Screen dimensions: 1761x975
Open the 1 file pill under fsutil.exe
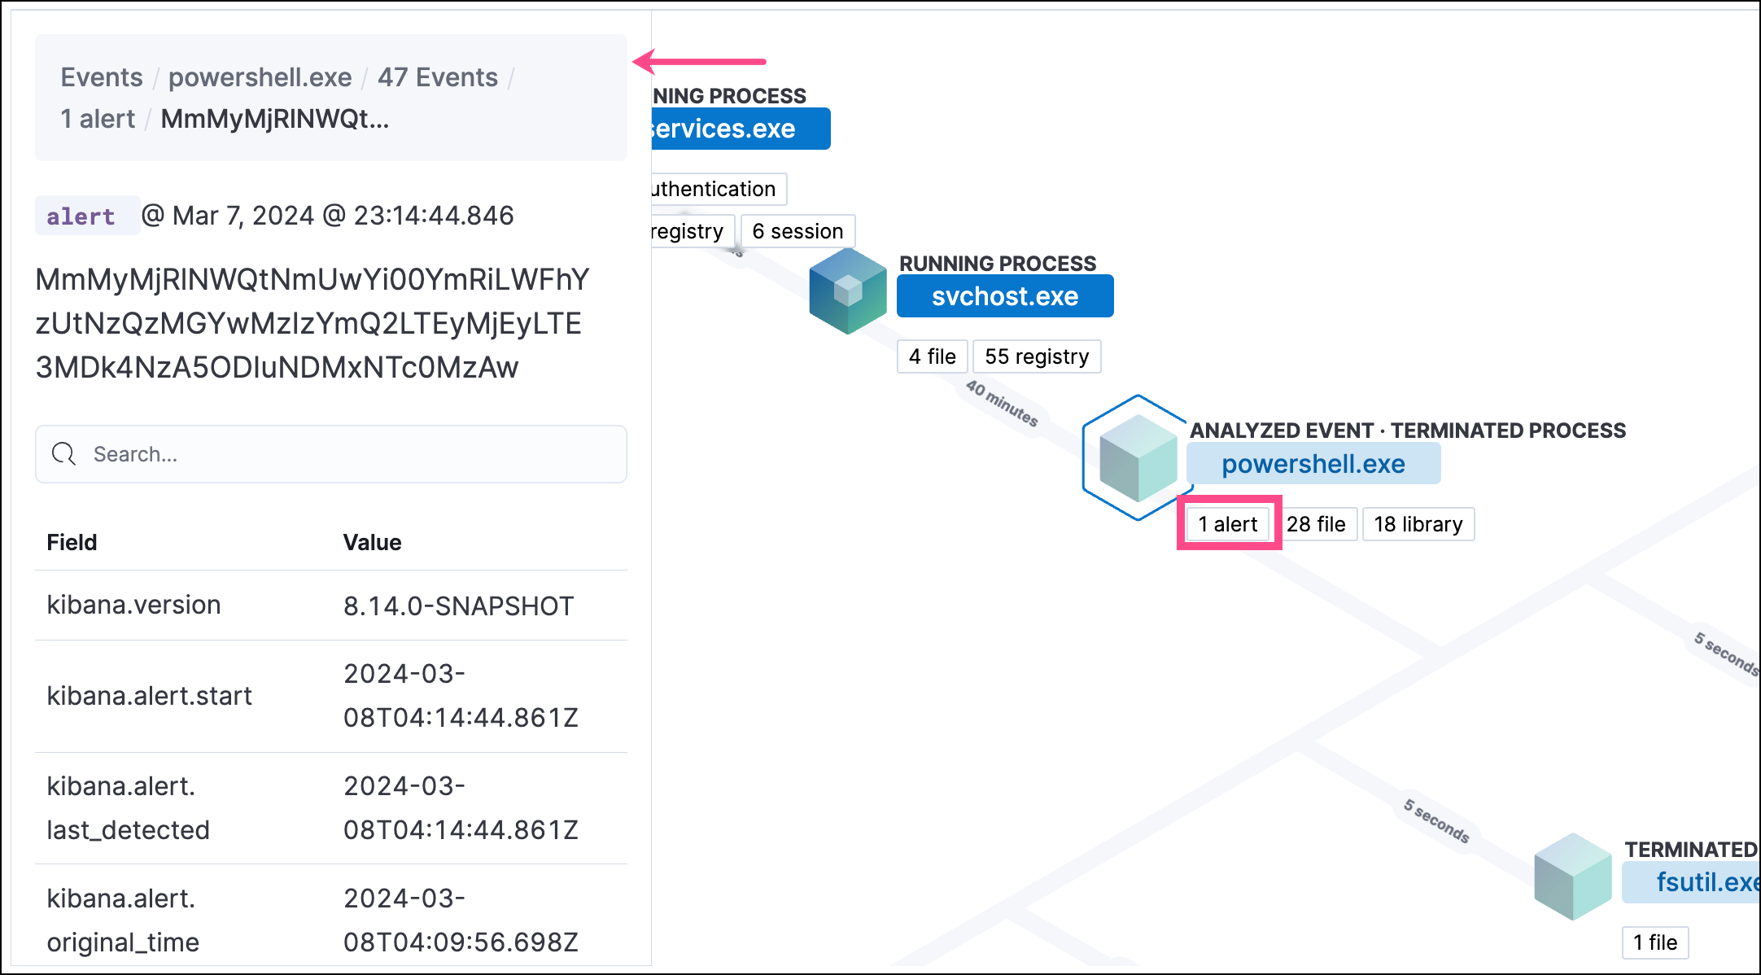1654,942
